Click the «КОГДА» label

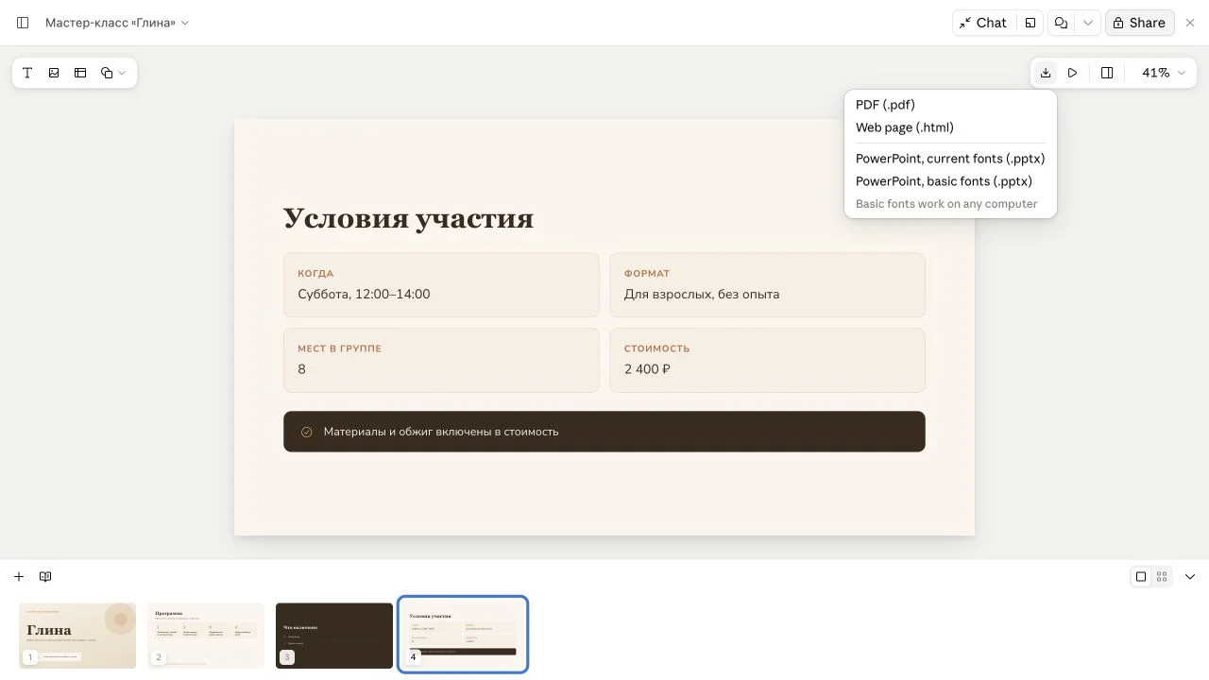pyautogui.click(x=315, y=274)
